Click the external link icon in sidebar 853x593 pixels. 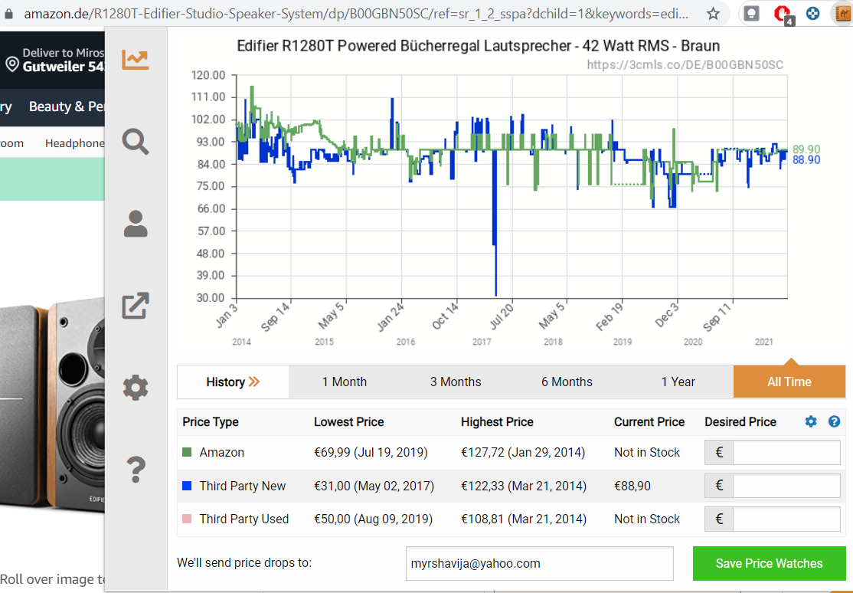coord(136,306)
